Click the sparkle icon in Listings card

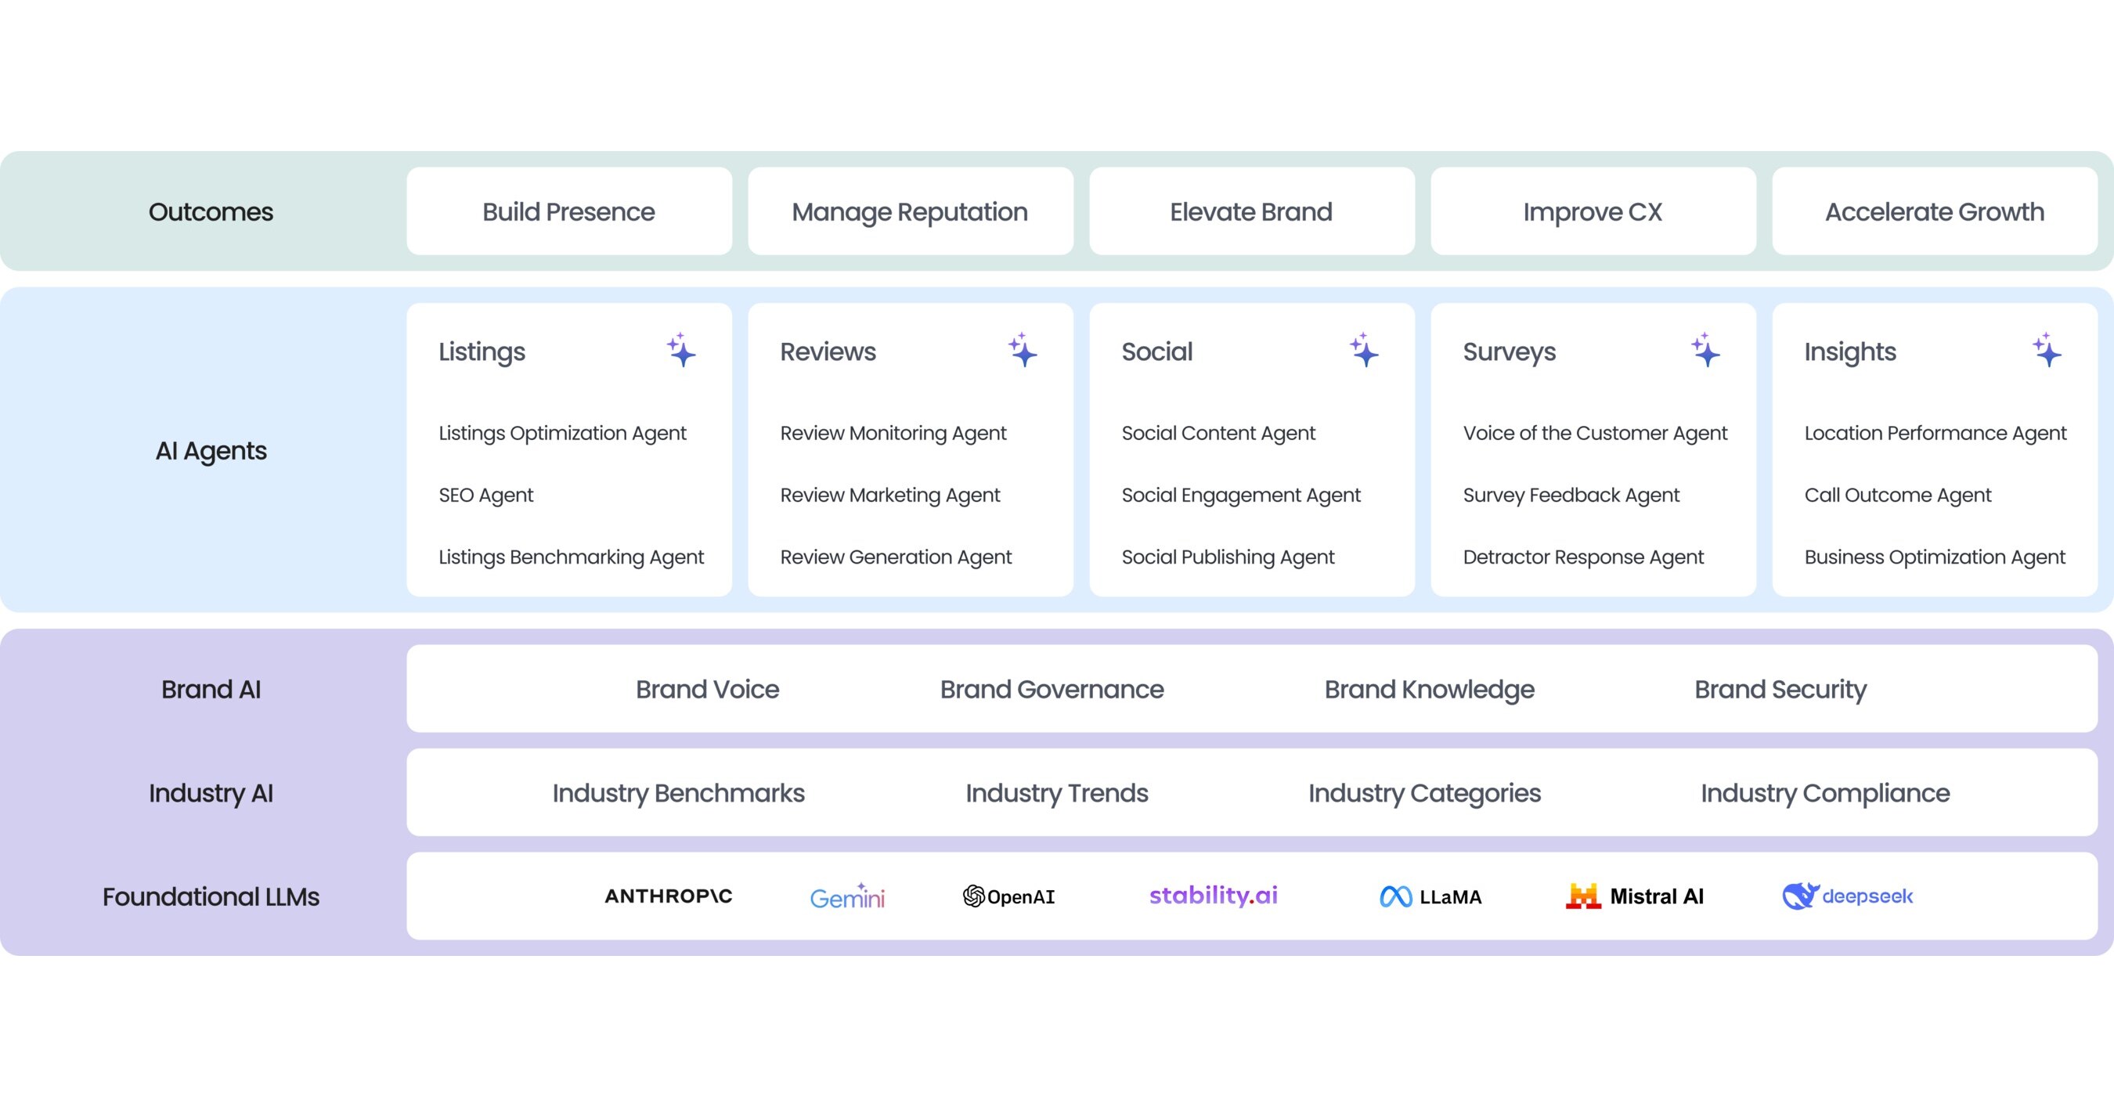(681, 351)
